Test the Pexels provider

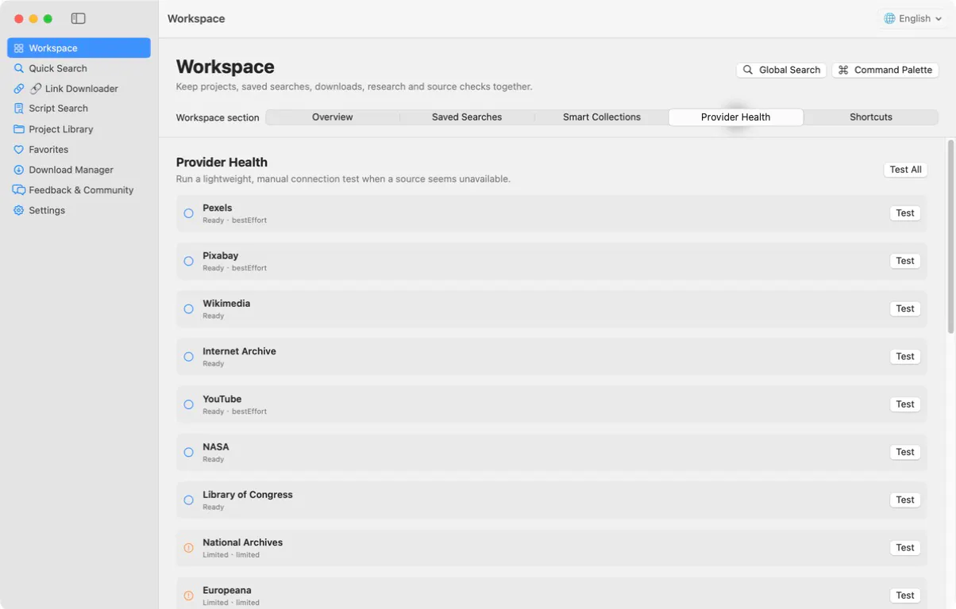[x=905, y=213]
